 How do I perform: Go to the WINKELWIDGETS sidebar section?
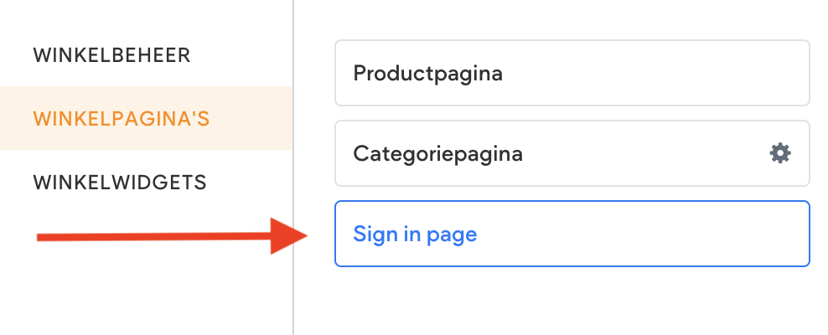(x=120, y=182)
